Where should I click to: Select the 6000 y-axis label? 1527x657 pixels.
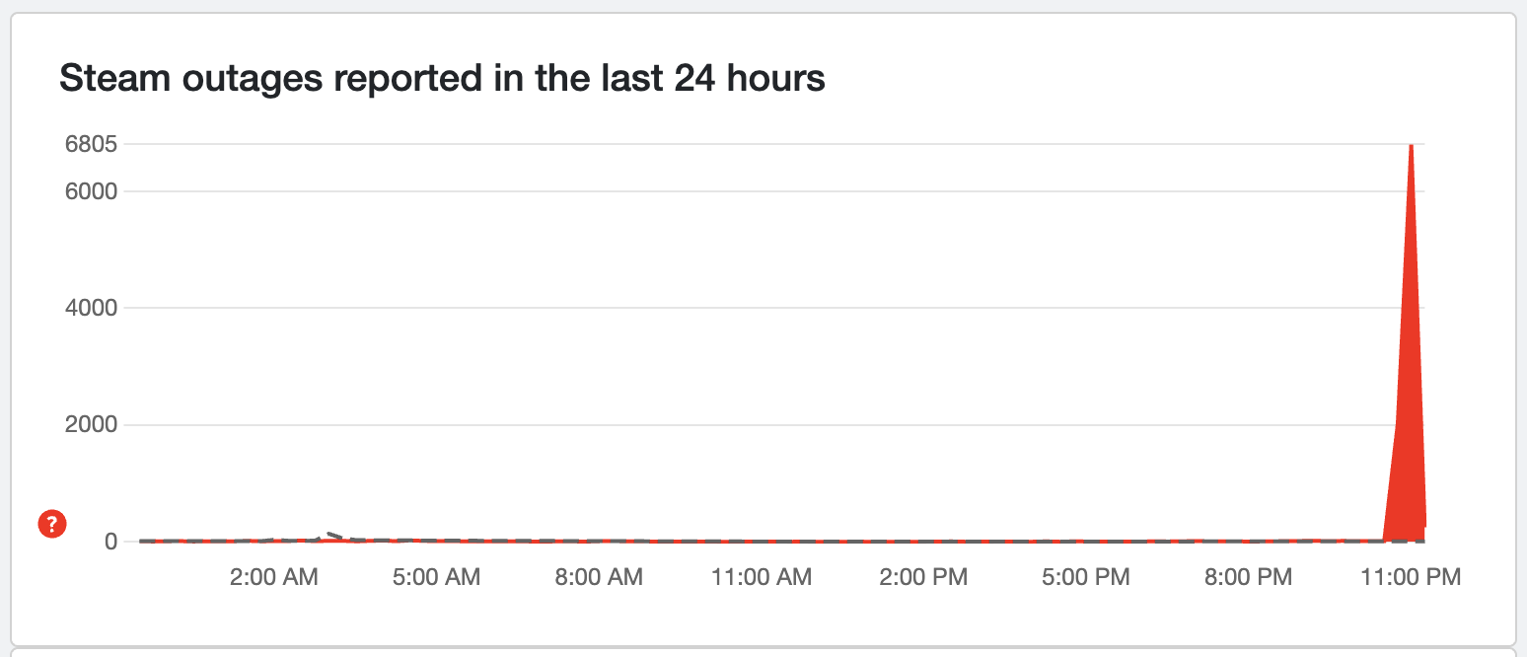tap(91, 191)
